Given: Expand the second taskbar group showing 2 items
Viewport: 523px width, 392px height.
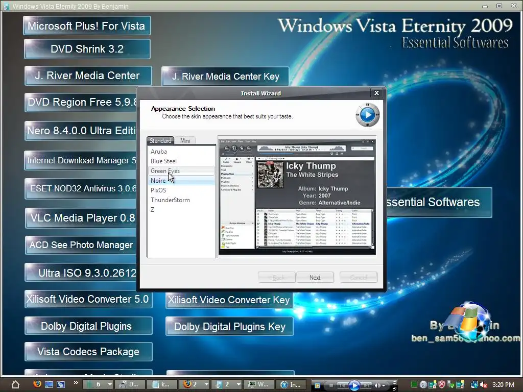Looking at the screenshot, I should [226, 384].
